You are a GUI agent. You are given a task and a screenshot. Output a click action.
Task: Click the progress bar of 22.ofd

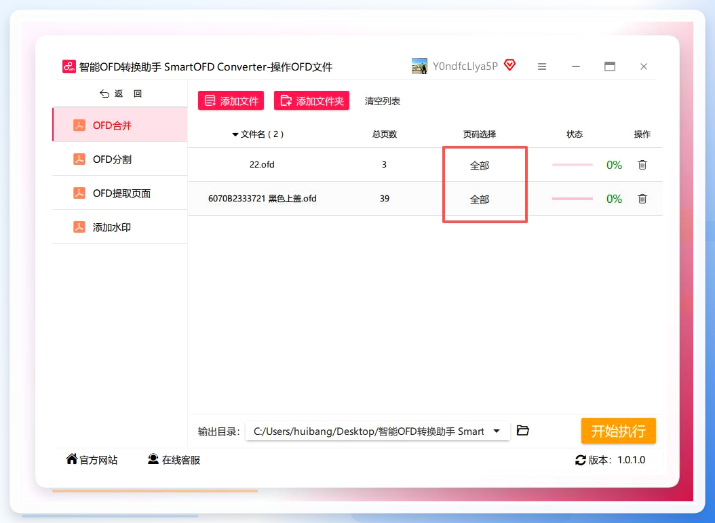click(573, 165)
